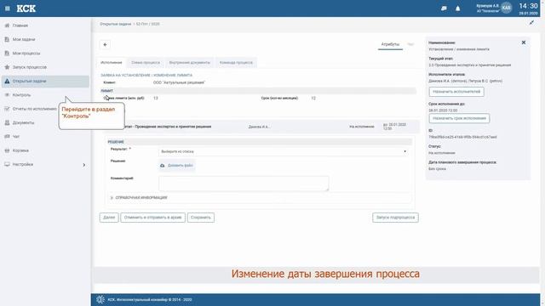Viewport: 545px width, 306px height.
Task: Click the icon next to Чат in sidebar
Action: pyautogui.click(x=7, y=136)
